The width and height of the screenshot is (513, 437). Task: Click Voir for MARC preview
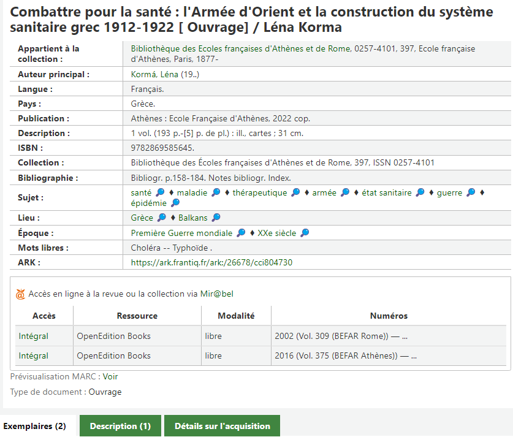coord(110,376)
